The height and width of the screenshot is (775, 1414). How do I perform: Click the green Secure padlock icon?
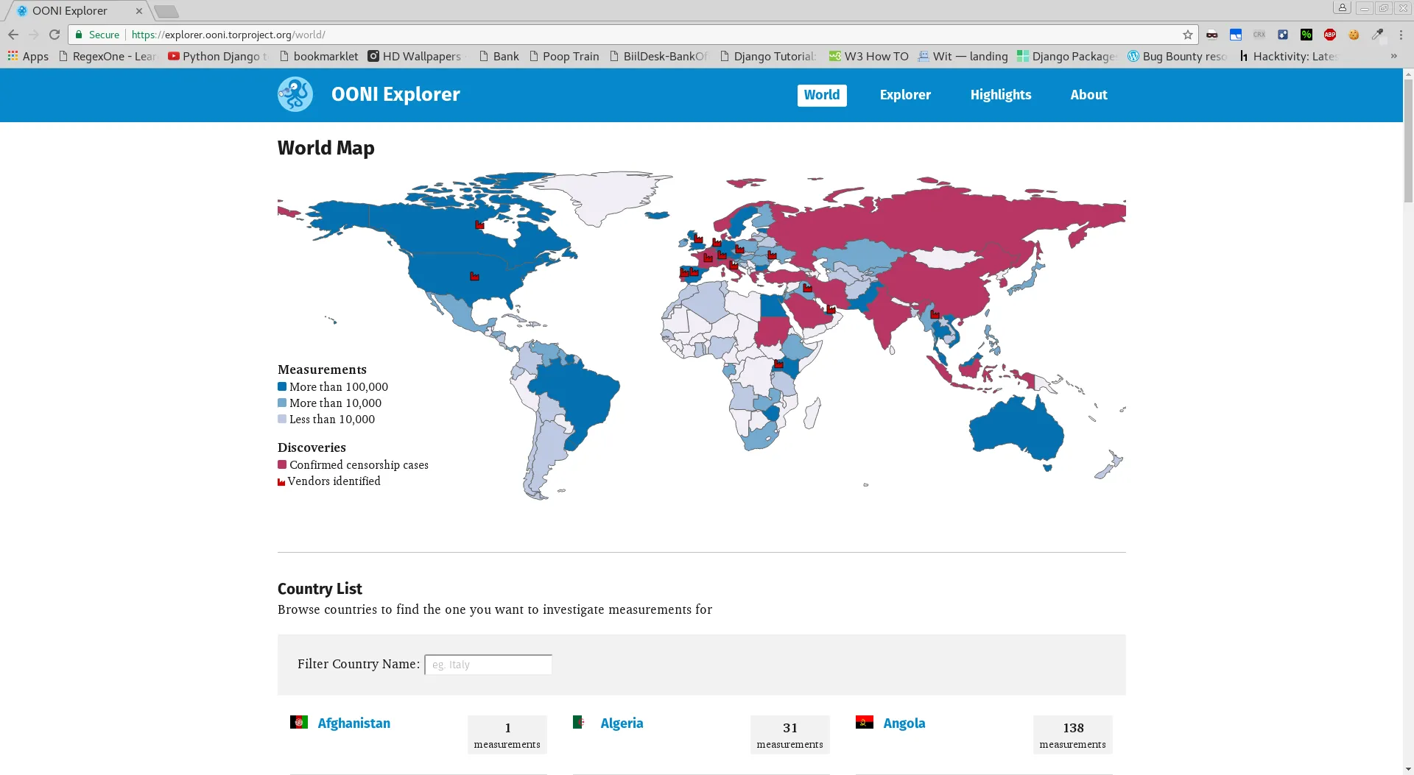(x=79, y=35)
